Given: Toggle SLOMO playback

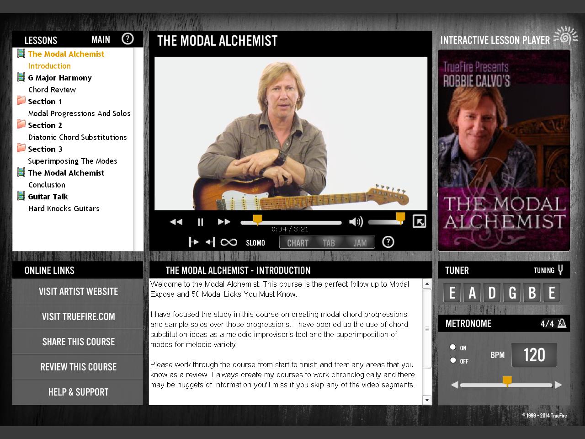Looking at the screenshot, I should click(x=255, y=243).
